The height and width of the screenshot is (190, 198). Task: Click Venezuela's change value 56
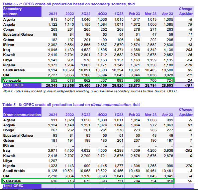[190, 181]
